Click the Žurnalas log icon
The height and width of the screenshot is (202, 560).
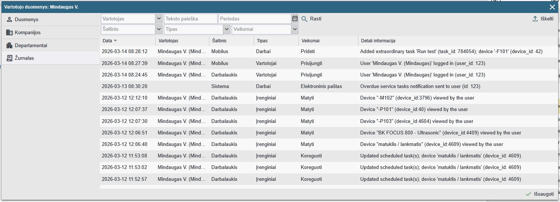pos(10,58)
